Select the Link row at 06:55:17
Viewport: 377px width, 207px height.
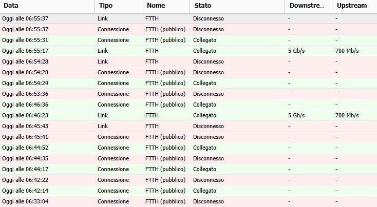(188, 51)
